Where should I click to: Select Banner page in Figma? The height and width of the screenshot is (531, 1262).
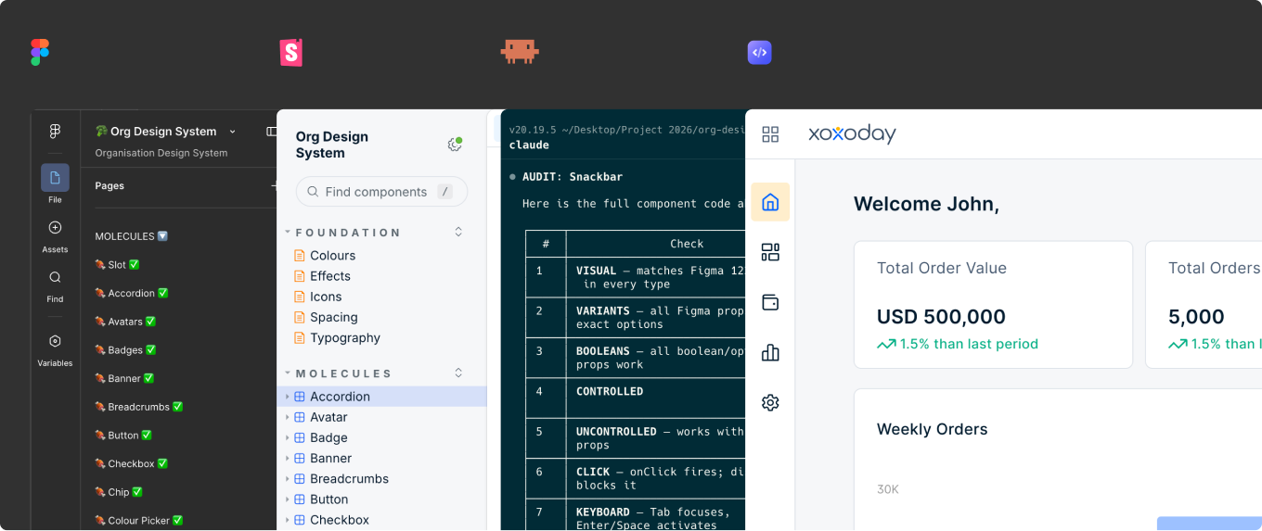pos(124,378)
